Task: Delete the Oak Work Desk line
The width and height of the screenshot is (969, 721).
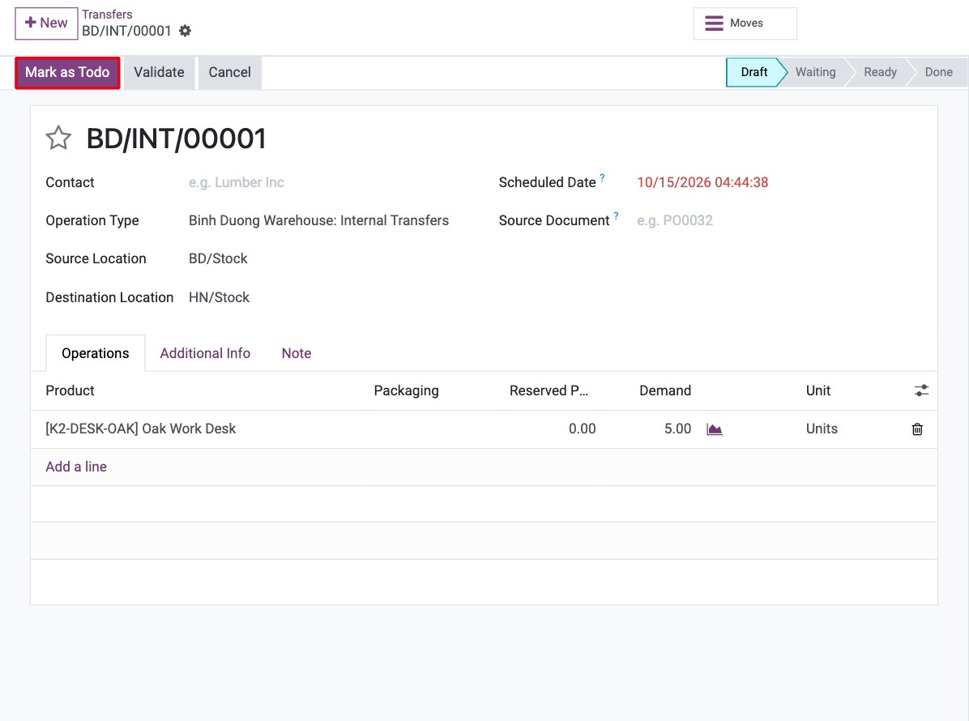Action: click(x=917, y=429)
